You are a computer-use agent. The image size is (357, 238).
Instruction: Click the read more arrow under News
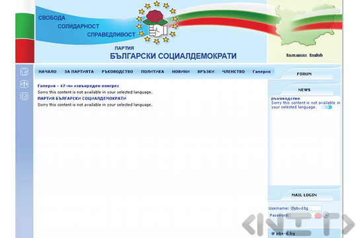(327, 107)
